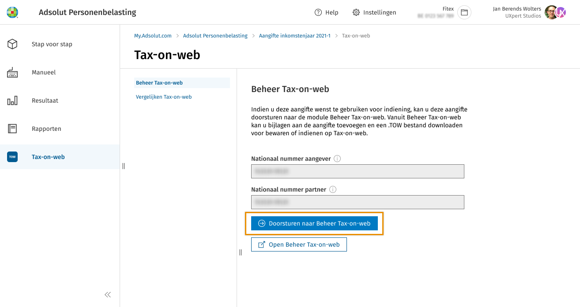Show info for Nationaal nummer partner
This screenshot has height=307, width=580.
[333, 189]
